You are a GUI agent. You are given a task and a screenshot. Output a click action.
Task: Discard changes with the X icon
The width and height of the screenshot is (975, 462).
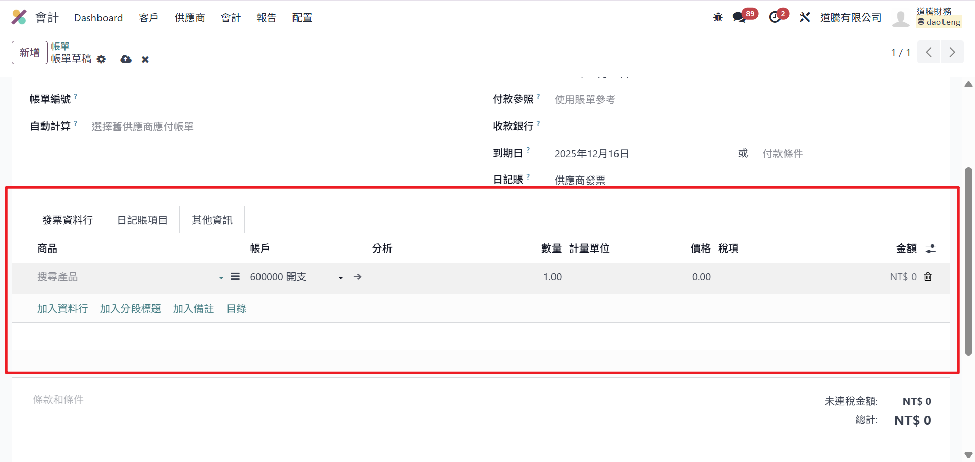[145, 60]
